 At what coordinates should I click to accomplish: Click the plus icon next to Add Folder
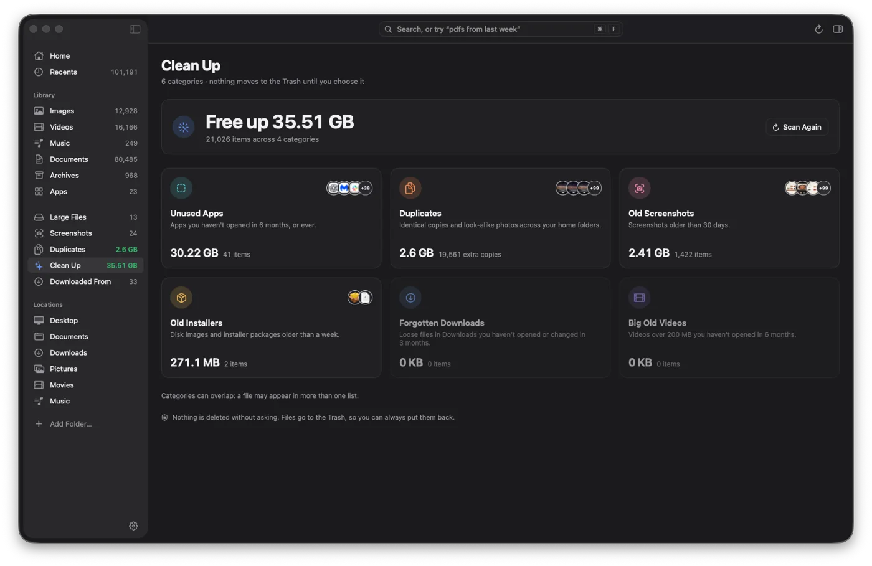(39, 424)
